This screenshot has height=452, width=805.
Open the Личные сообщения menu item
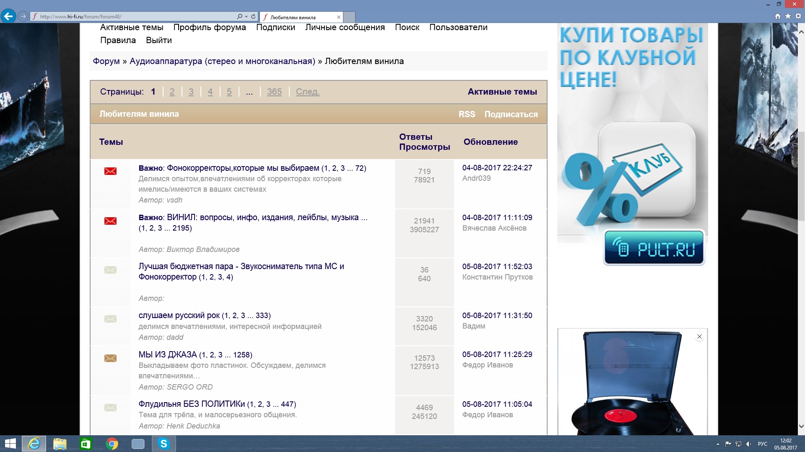(x=345, y=27)
